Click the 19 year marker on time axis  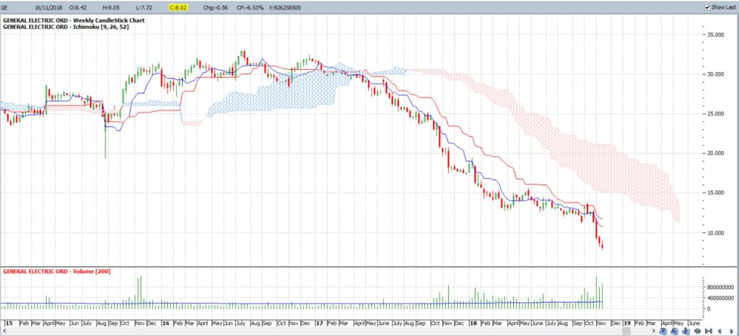[x=627, y=324]
